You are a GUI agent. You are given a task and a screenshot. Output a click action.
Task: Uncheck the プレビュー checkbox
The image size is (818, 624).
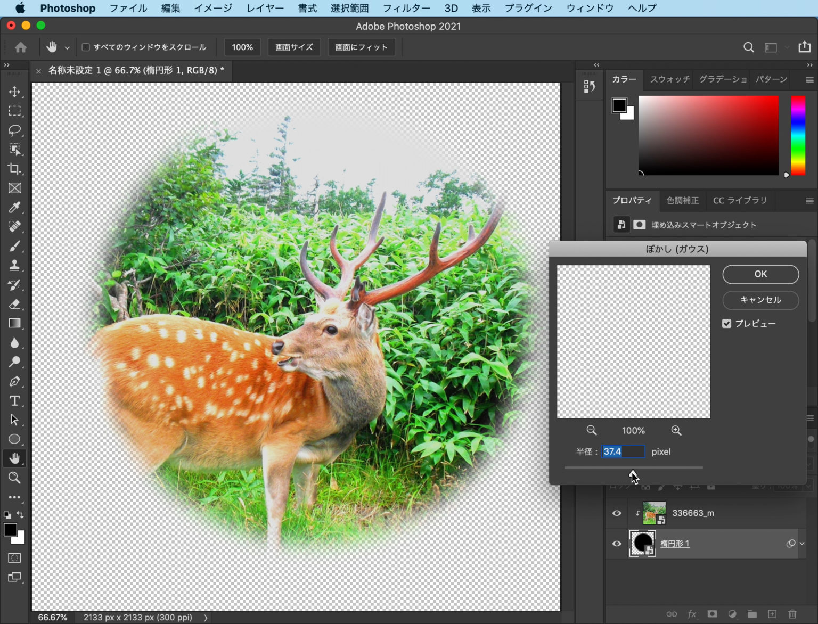tap(727, 324)
